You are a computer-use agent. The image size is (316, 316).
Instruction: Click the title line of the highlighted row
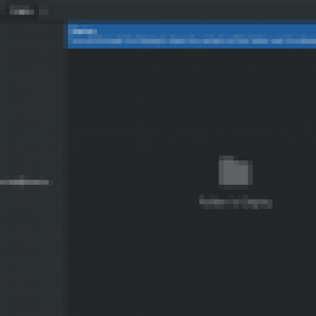(x=85, y=32)
